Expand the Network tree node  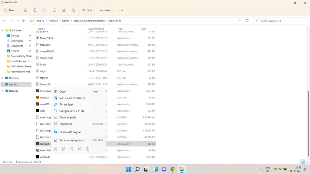tap(3, 91)
